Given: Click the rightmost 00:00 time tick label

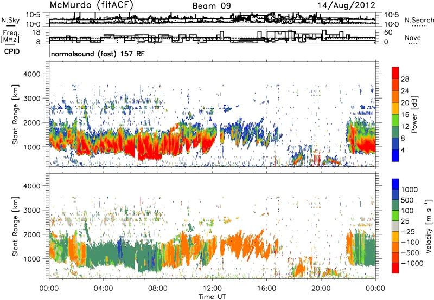Looking at the screenshot, I should [x=375, y=289].
